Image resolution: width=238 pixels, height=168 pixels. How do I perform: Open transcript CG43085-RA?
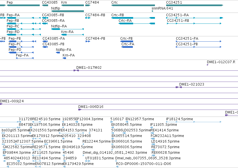(53, 21)
